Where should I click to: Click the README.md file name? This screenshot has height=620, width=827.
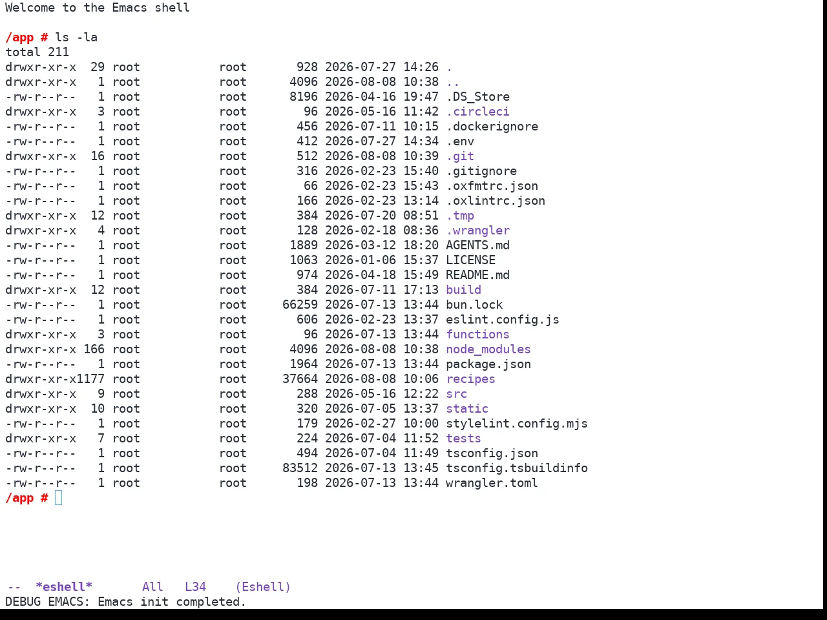pos(477,275)
